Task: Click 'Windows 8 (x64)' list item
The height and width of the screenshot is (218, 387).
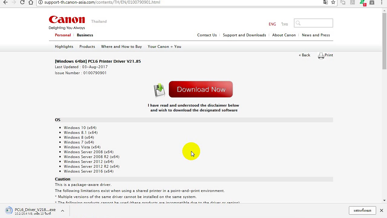Action: [79, 137]
